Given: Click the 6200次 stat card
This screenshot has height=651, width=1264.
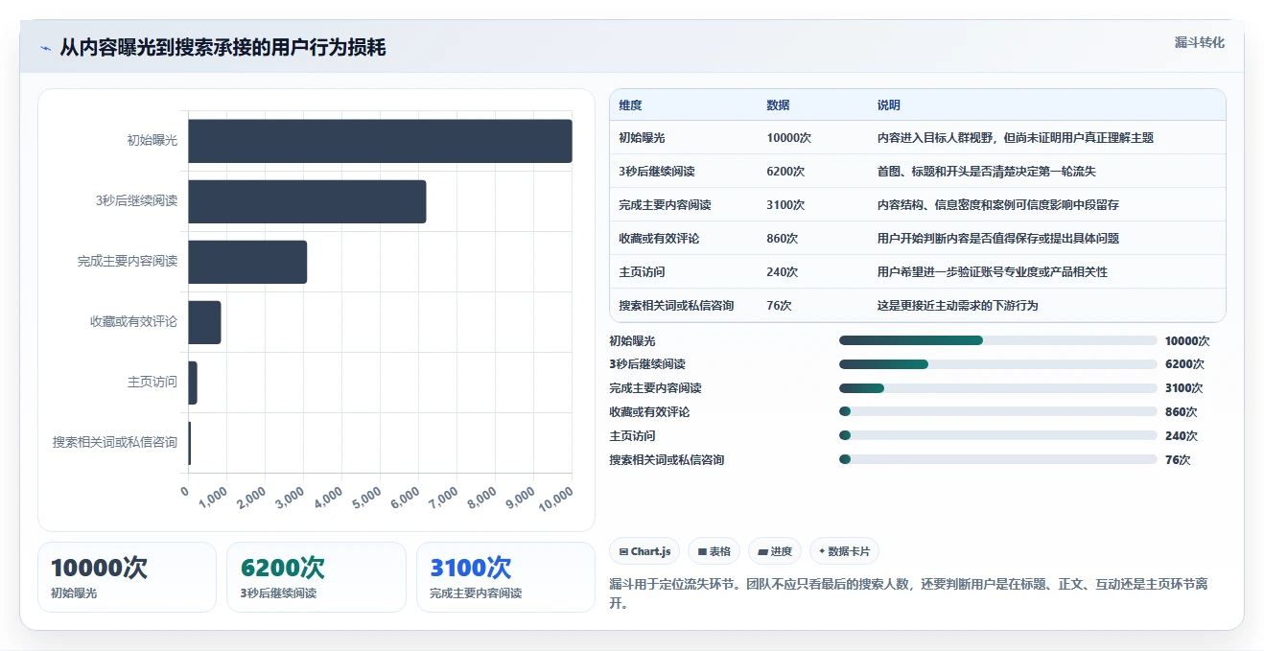Looking at the screenshot, I should click(x=316, y=576).
